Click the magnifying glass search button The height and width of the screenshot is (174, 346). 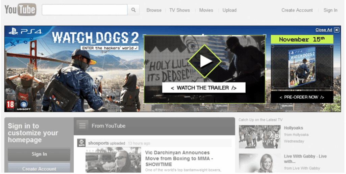pos(133,10)
